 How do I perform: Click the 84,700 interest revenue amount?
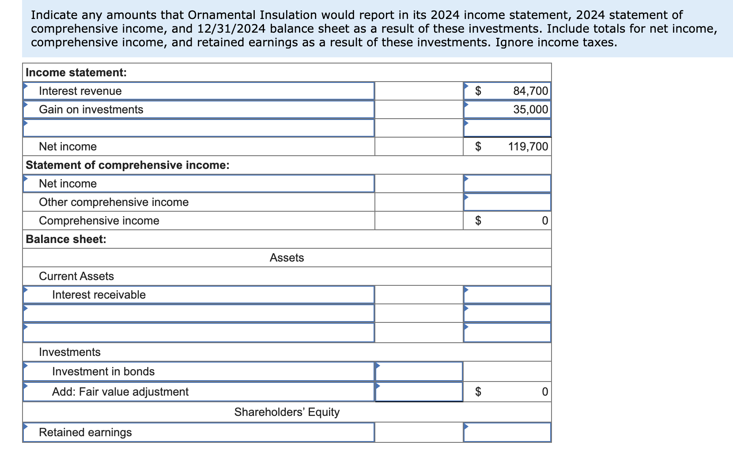tap(528, 91)
